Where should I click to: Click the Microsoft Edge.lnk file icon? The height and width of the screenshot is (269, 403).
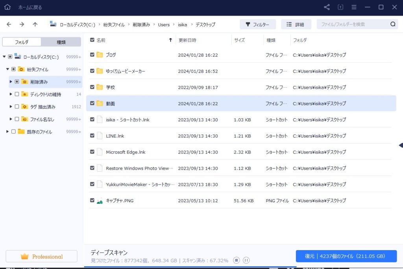[x=100, y=152]
